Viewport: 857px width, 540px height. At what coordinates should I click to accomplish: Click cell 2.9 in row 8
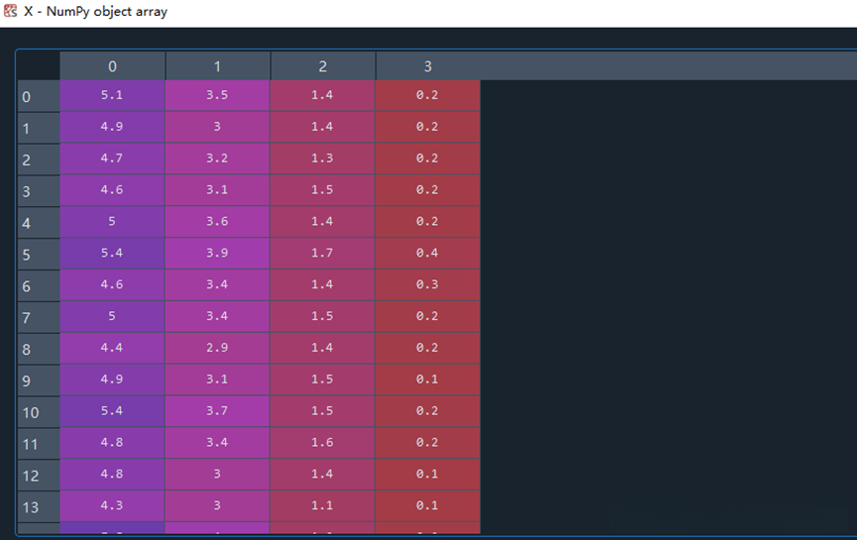(218, 348)
